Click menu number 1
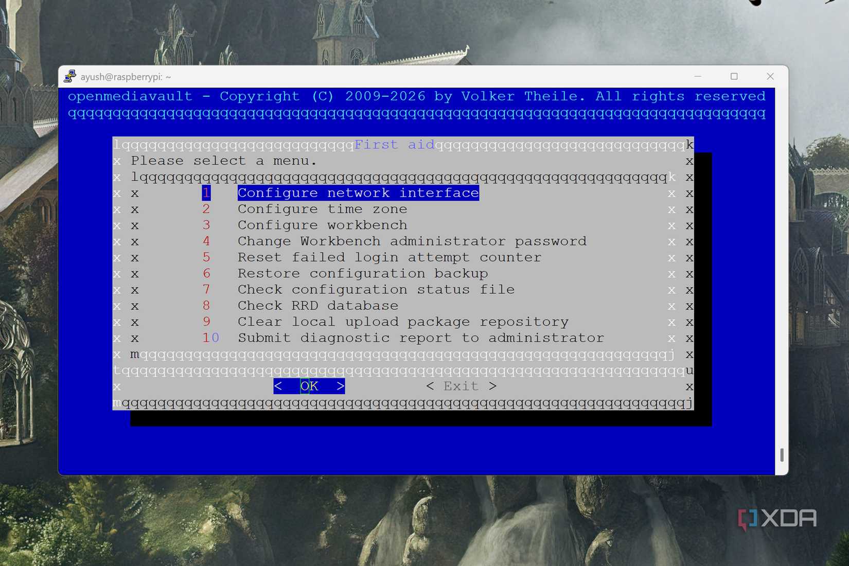This screenshot has width=849, height=566. click(206, 193)
